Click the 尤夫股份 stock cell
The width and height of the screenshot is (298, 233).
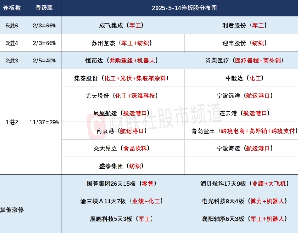pos(122,96)
